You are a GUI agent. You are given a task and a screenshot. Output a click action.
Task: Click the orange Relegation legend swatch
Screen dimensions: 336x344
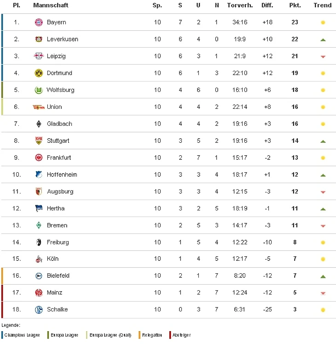(x=139, y=335)
